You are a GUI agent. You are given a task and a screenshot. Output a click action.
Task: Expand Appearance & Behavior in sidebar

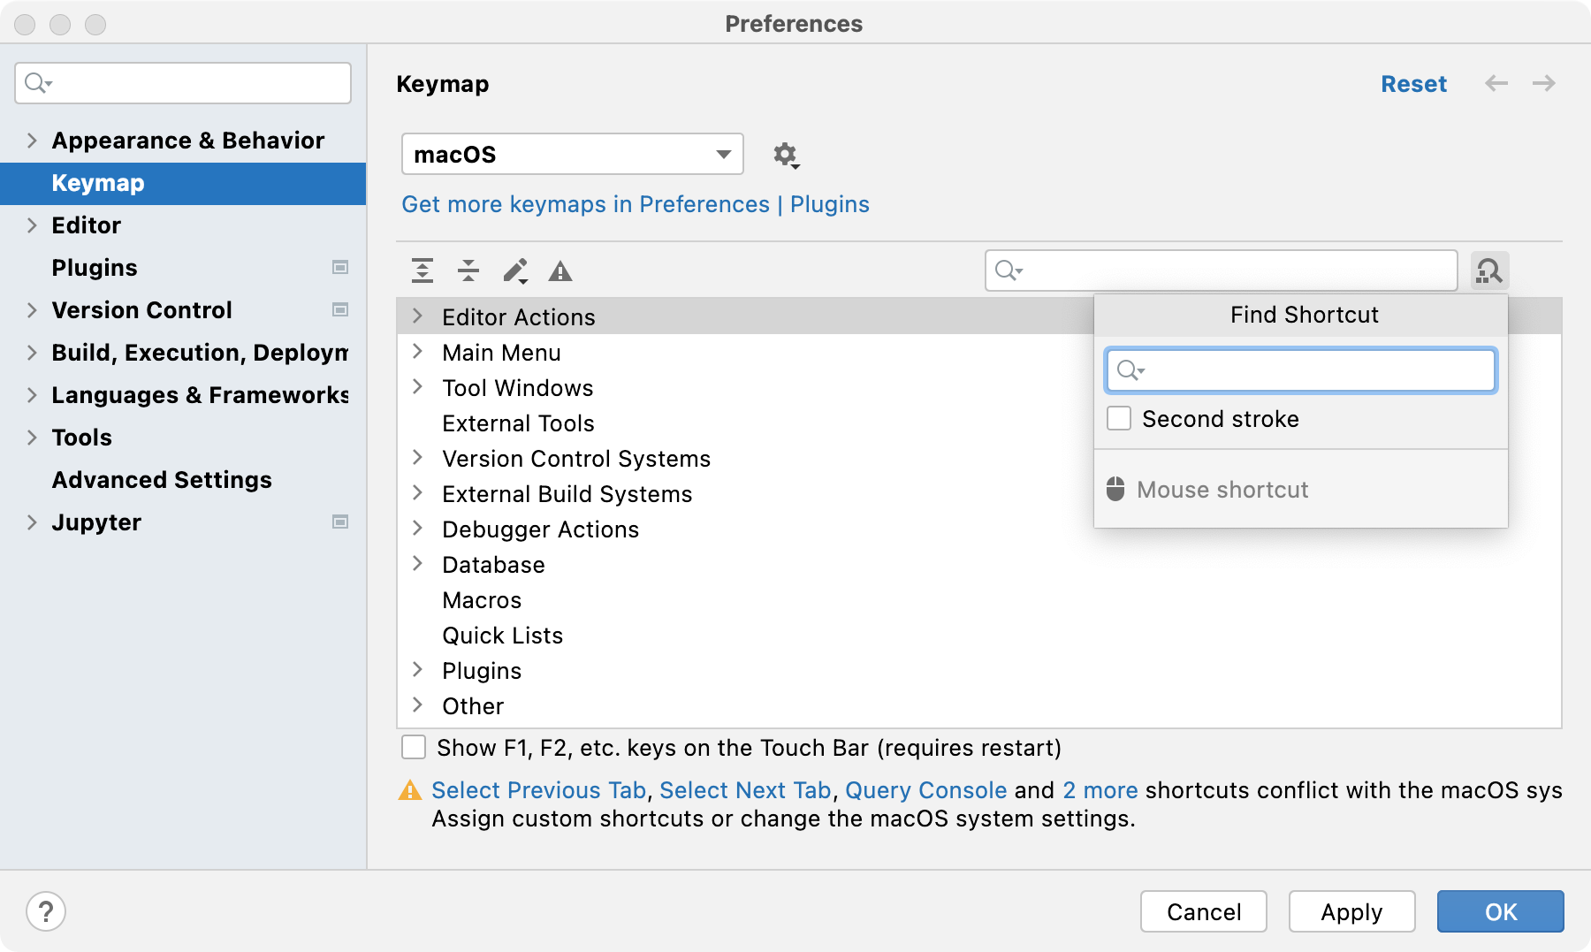click(x=32, y=141)
